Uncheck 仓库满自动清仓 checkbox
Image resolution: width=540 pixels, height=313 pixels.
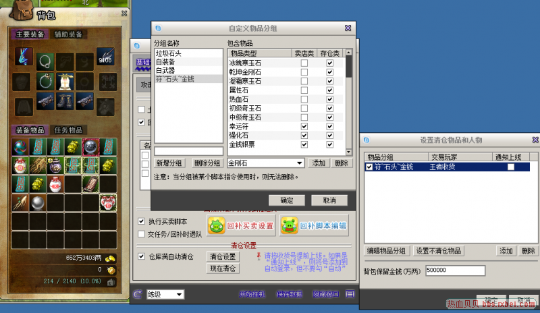point(142,256)
